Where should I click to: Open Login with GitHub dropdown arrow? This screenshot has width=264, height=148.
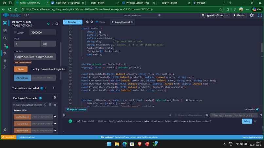pyautogui.click(x=228, y=15)
